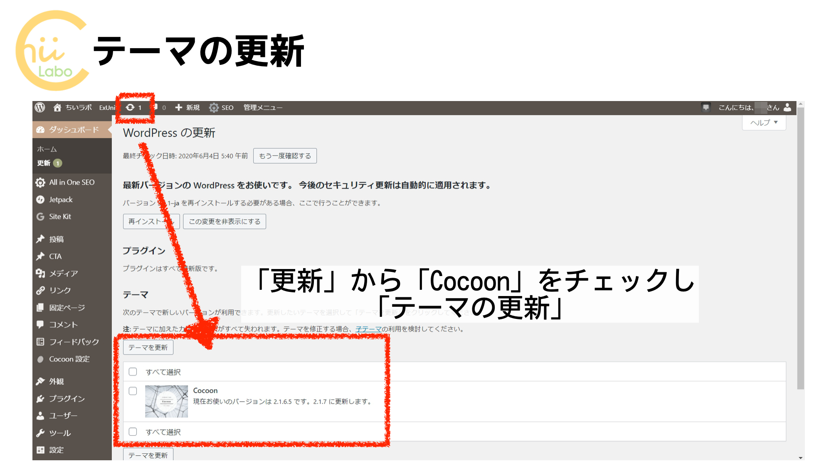This screenshot has width=834, height=469.
Task: Click the もう一度確認する button
Action: pos(285,156)
